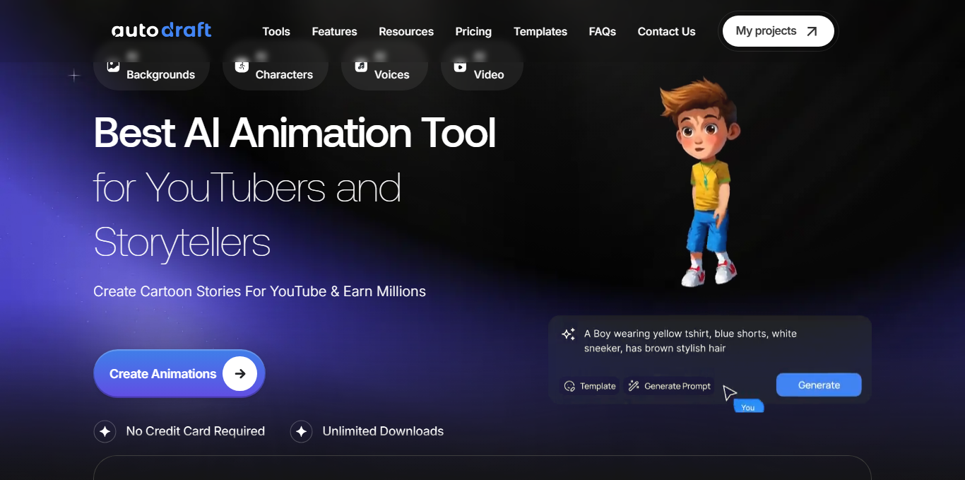Click inside the character prompt text field
965x480 pixels.
690,341
